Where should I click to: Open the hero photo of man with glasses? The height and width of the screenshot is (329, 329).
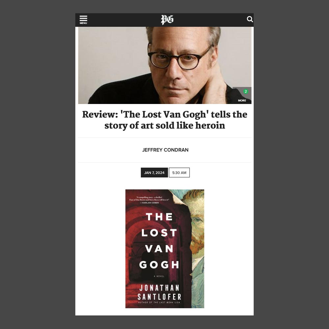[165, 65]
